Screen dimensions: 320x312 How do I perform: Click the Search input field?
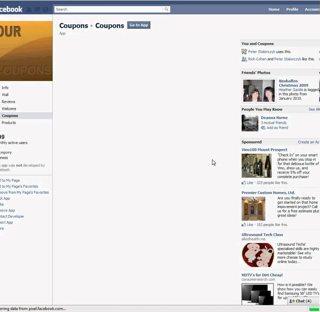click(108, 9)
